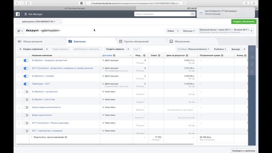The image size is (272, 153).
Task: Click the Safari show tabs icon
Action: click(x=254, y=3)
